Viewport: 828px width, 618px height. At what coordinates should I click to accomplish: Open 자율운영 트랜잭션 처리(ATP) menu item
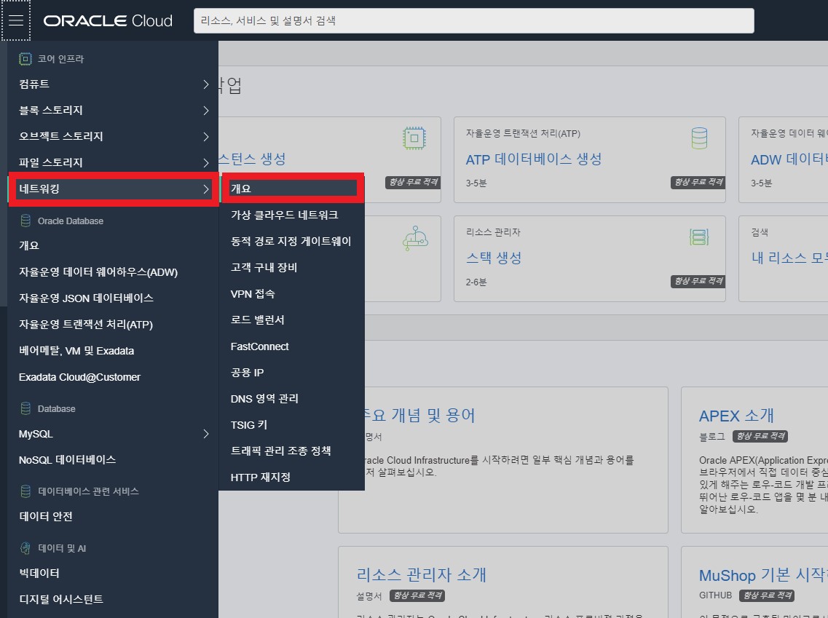(114, 325)
